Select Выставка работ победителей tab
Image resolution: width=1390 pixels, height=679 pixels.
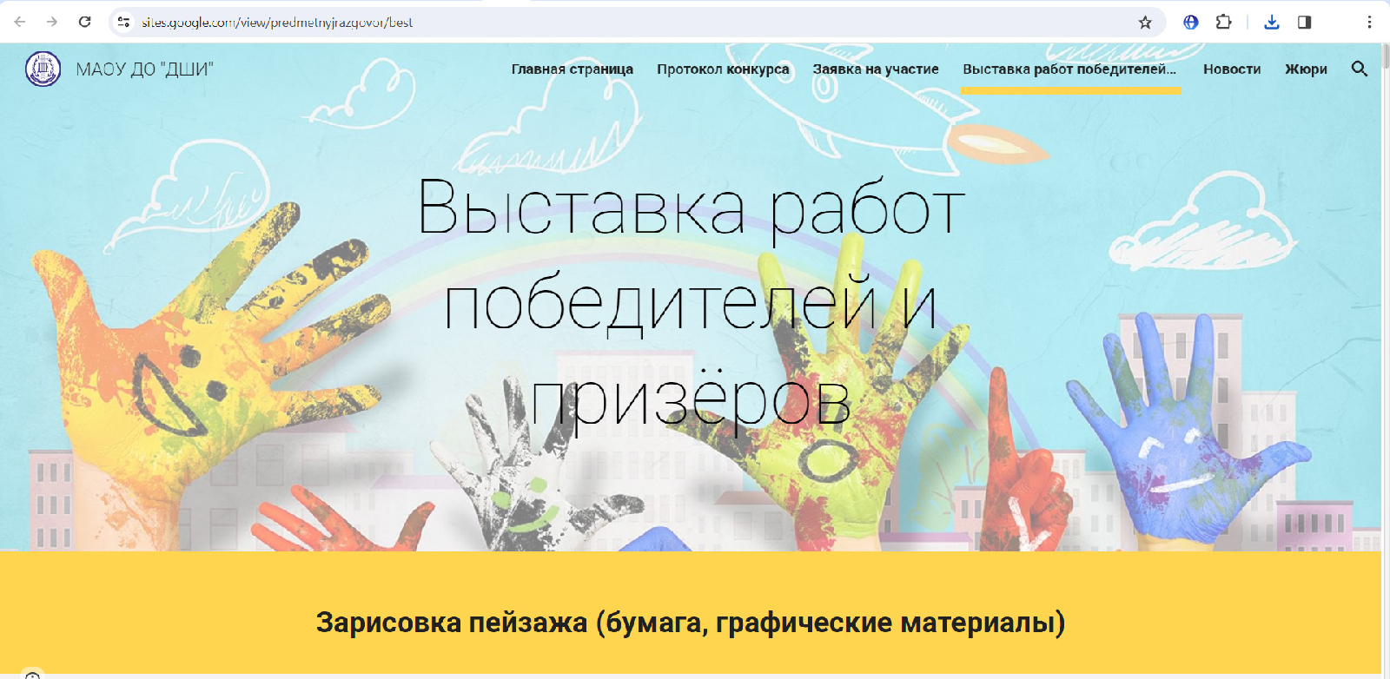click(1069, 69)
